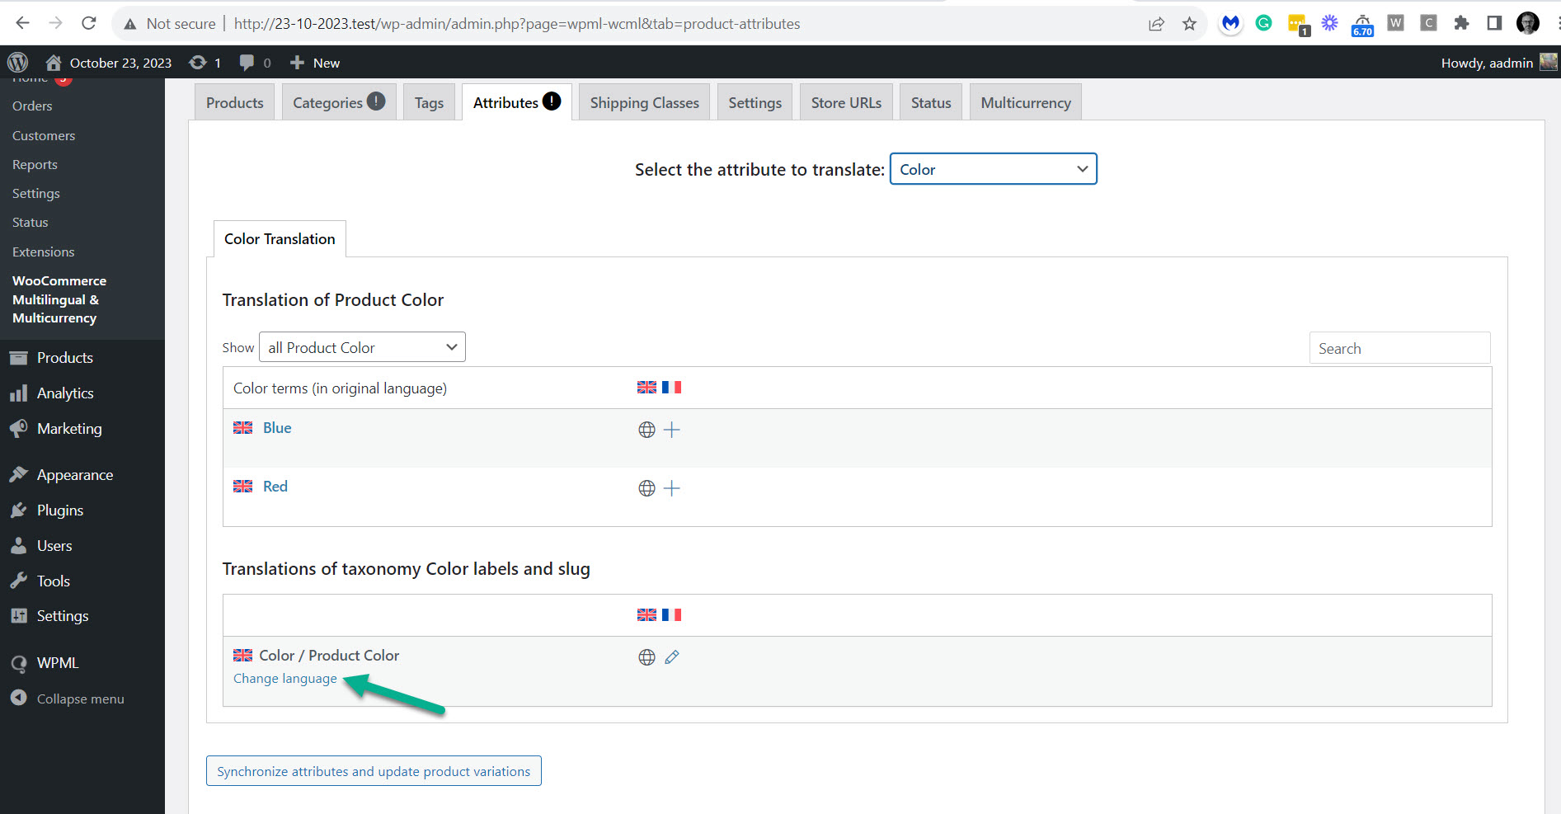
Task: Click the browser address bar URL
Action: point(517,24)
